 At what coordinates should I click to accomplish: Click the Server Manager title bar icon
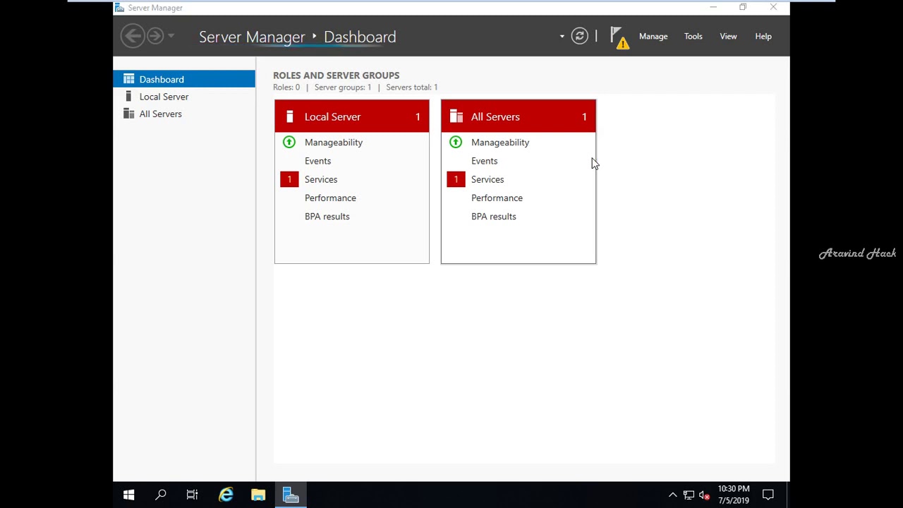point(119,8)
